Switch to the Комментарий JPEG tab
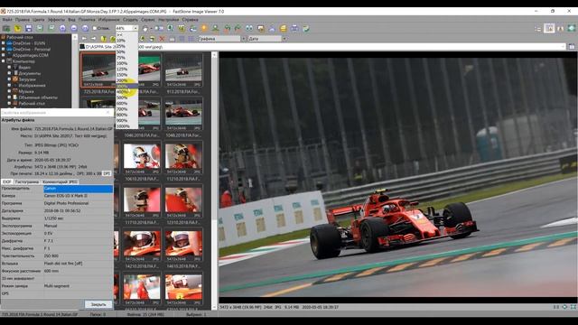Screen dimensions: 578x325 click(x=60, y=182)
